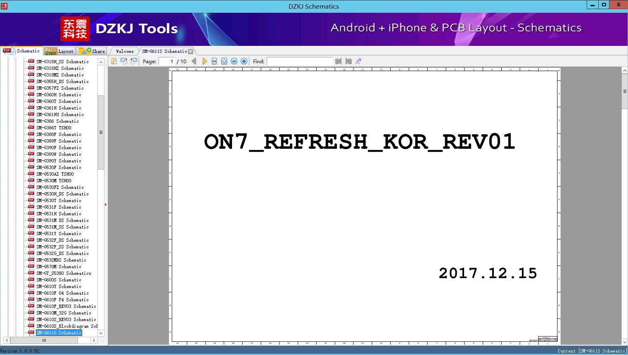Select SM-G610F_REV03 Schematic entry
The image size is (628, 355).
[66, 306]
